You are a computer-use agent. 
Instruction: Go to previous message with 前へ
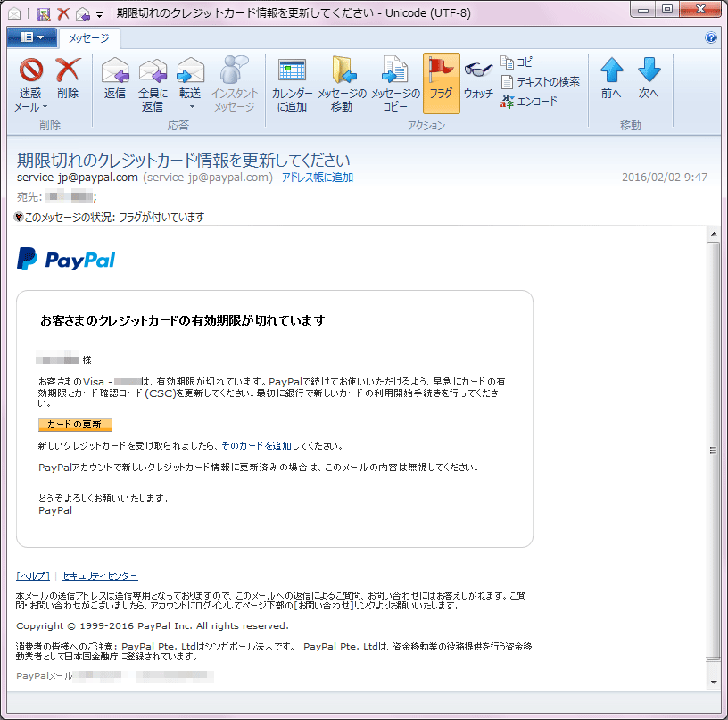pos(611,78)
